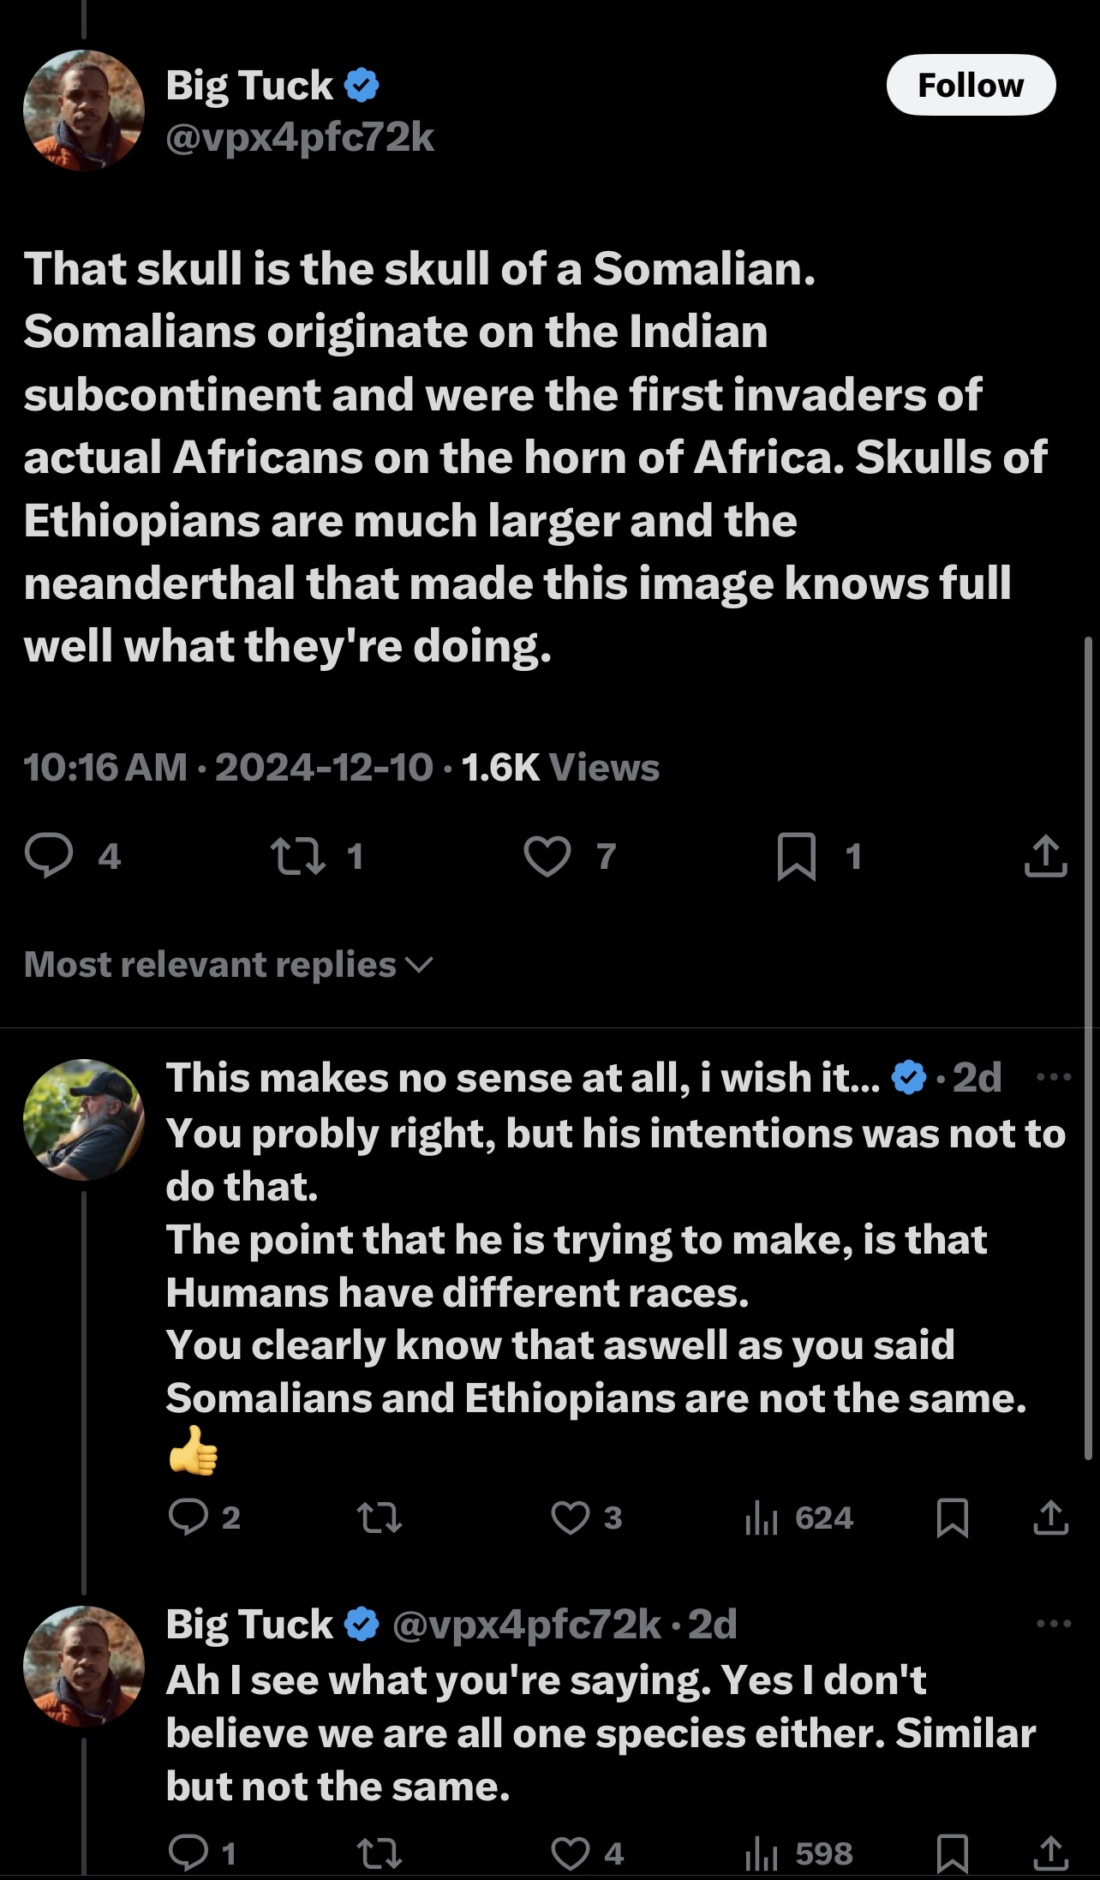Viewport: 1100px width, 1880px height.
Task: Click the vertical scrollbar on right edge
Action: point(1088,1045)
